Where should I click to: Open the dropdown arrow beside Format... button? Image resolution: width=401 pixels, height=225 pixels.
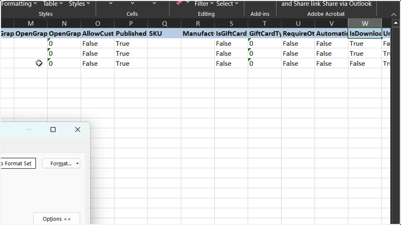pos(78,164)
